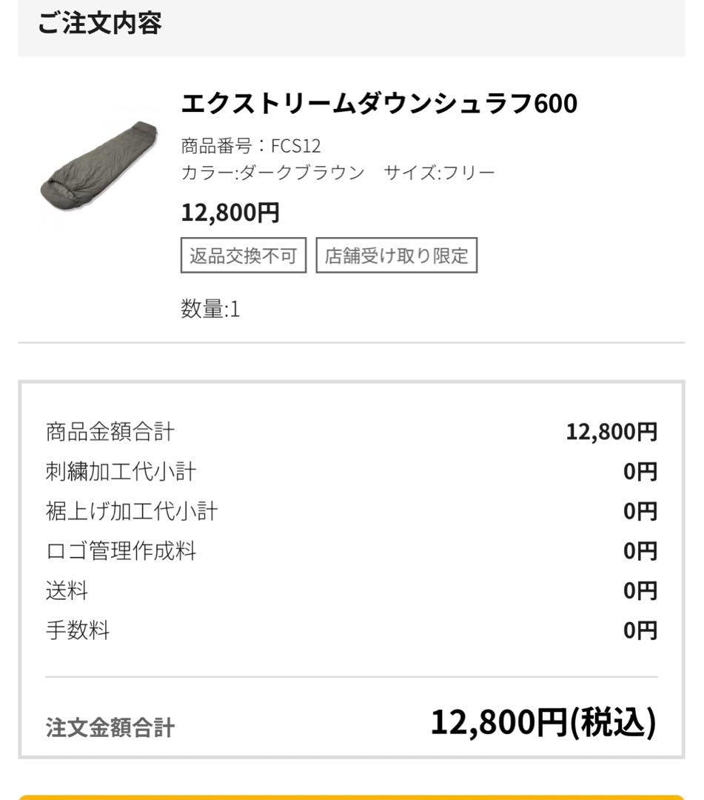Click the 店舗受け取り限定 tag

click(x=398, y=255)
